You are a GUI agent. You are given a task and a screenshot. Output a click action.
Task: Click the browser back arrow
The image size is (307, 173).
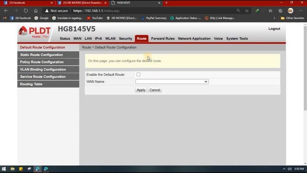[x=6, y=11]
